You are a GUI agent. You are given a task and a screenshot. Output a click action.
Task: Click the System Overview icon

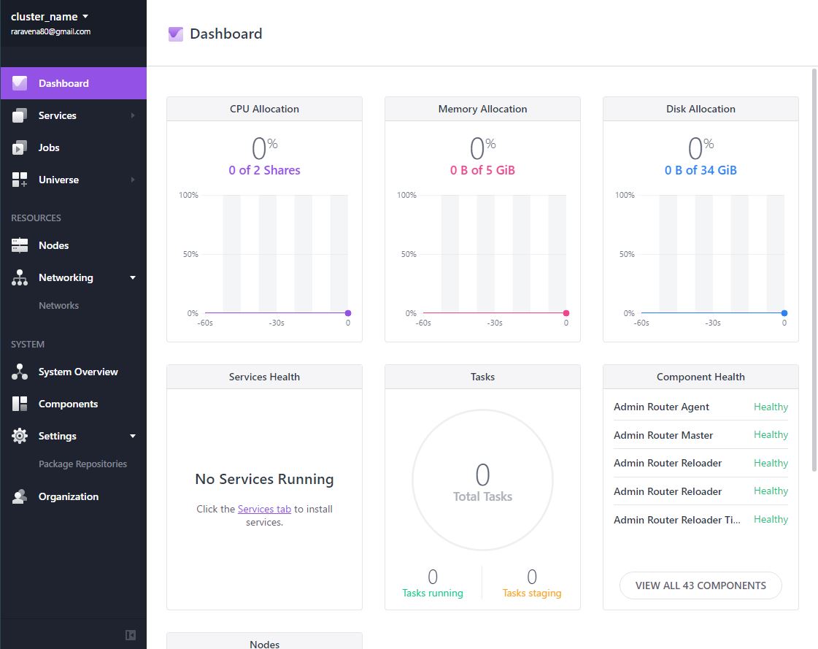(x=19, y=372)
